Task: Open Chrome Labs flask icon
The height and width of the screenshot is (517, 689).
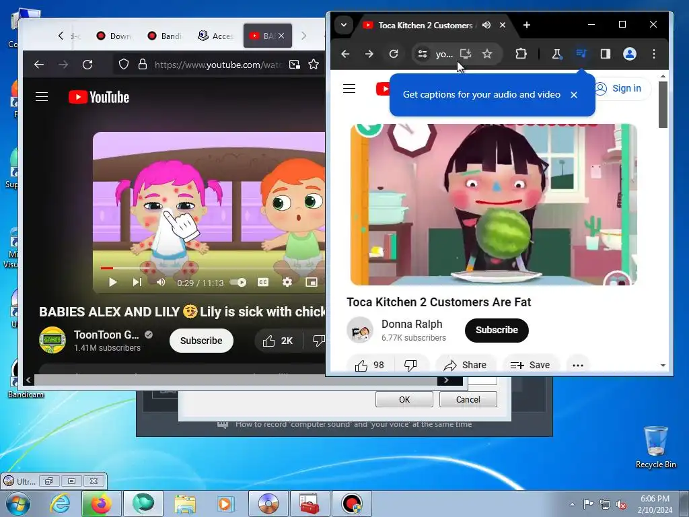Action: pos(556,54)
